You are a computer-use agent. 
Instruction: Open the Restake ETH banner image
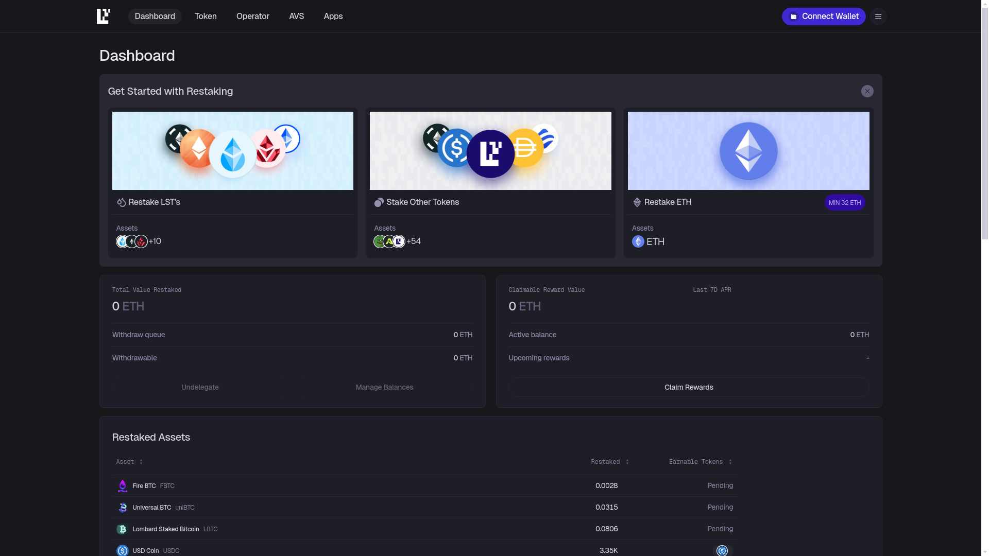coord(748,151)
